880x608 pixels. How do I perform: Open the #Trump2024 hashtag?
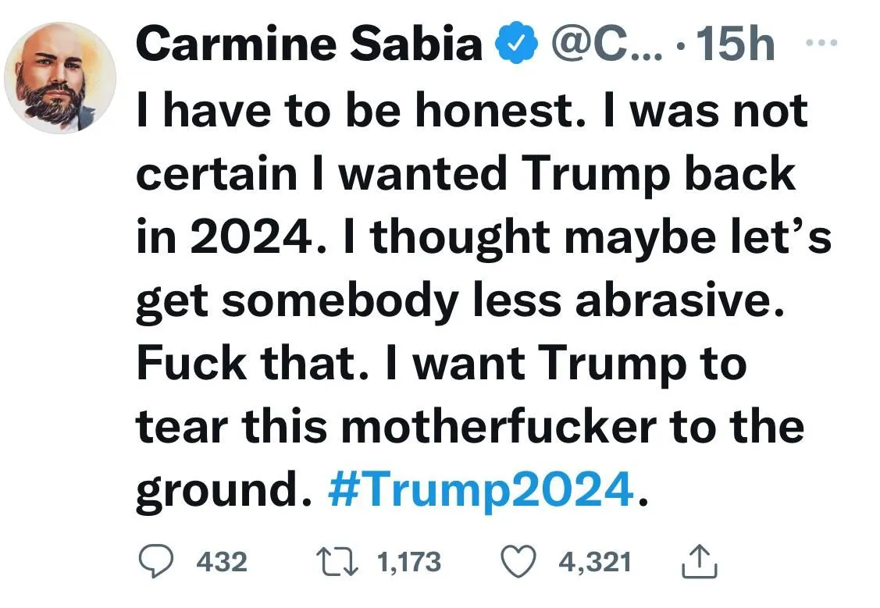coord(479,489)
